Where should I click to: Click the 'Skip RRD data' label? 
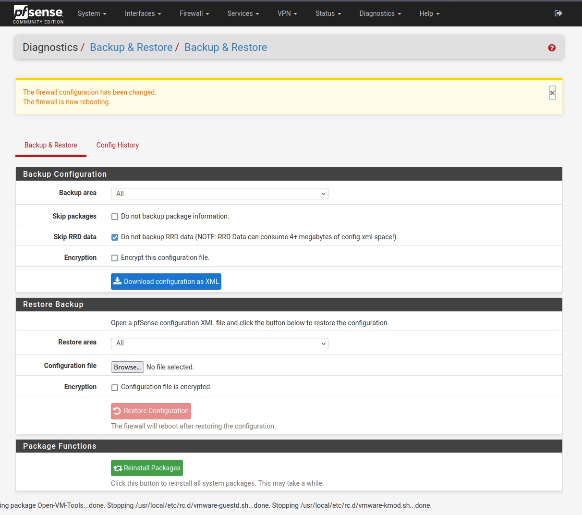click(75, 237)
